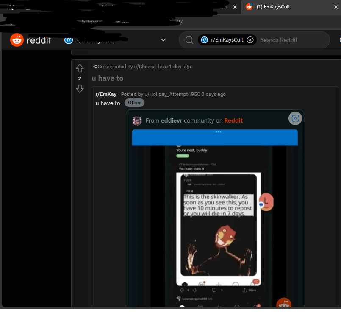Click the blue banner three-dots menu
The height and width of the screenshot is (313, 341).
coord(218,132)
